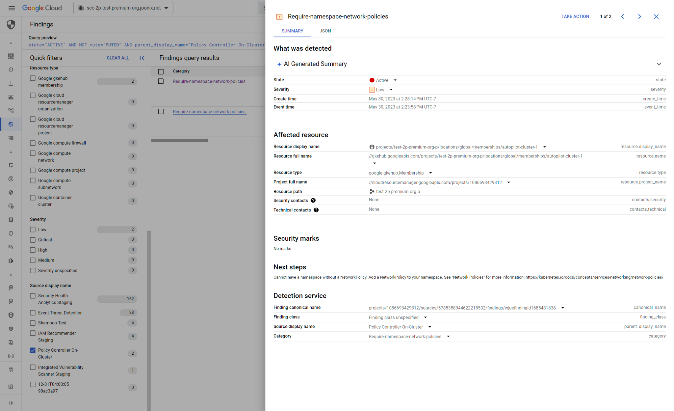674x411 pixels.
Task: Click the horizontal results scrollbar
Action: (180, 140)
